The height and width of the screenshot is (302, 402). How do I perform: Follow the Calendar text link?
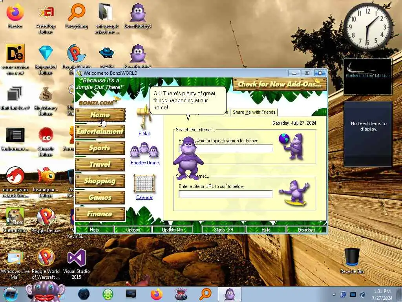[144, 197]
